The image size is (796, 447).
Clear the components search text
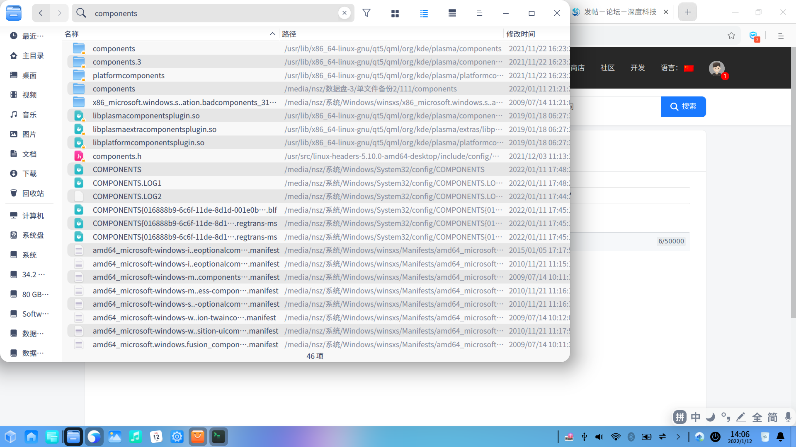click(x=344, y=13)
